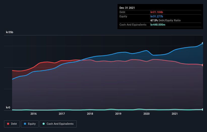Click the Equity label in tooltip

(x=123, y=16)
